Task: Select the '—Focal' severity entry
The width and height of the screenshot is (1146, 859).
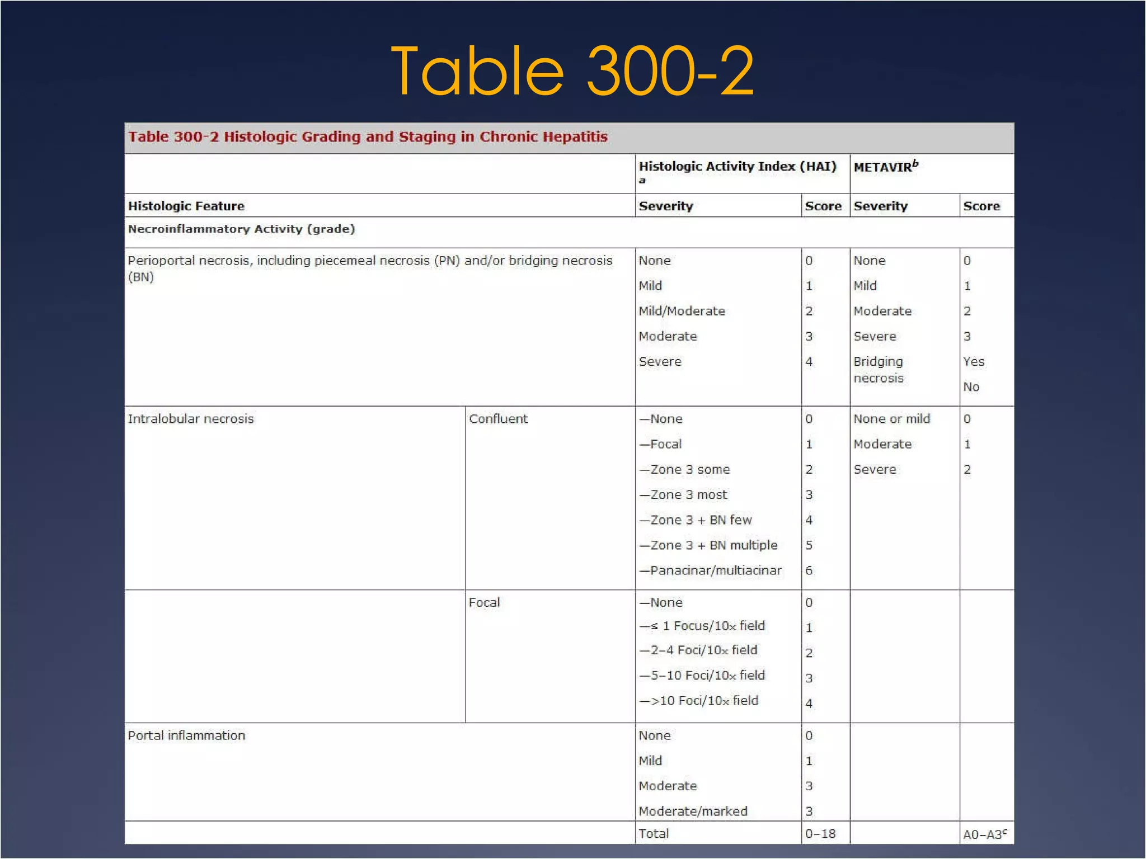Action: point(660,444)
